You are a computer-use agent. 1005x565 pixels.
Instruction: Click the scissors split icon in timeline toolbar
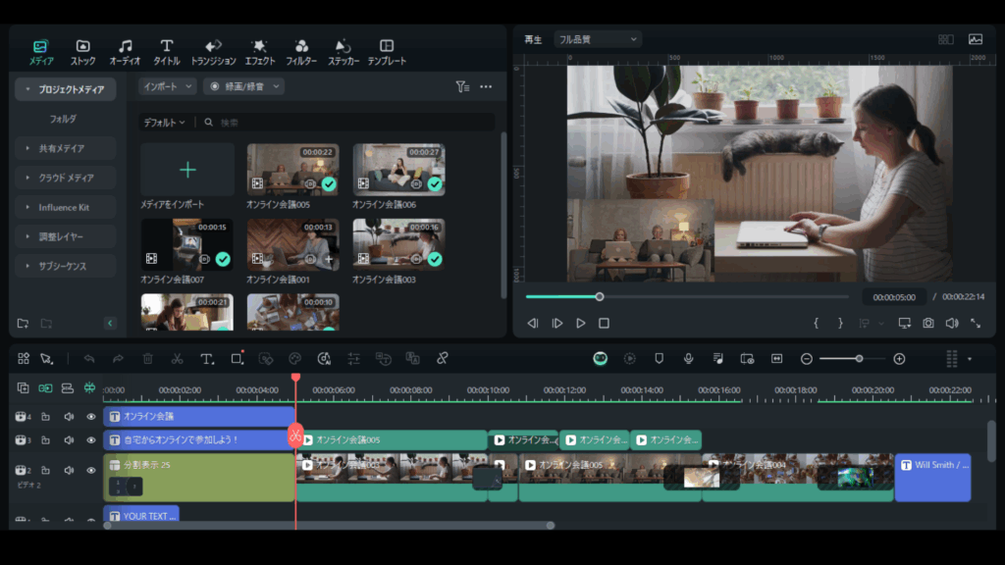[177, 359]
